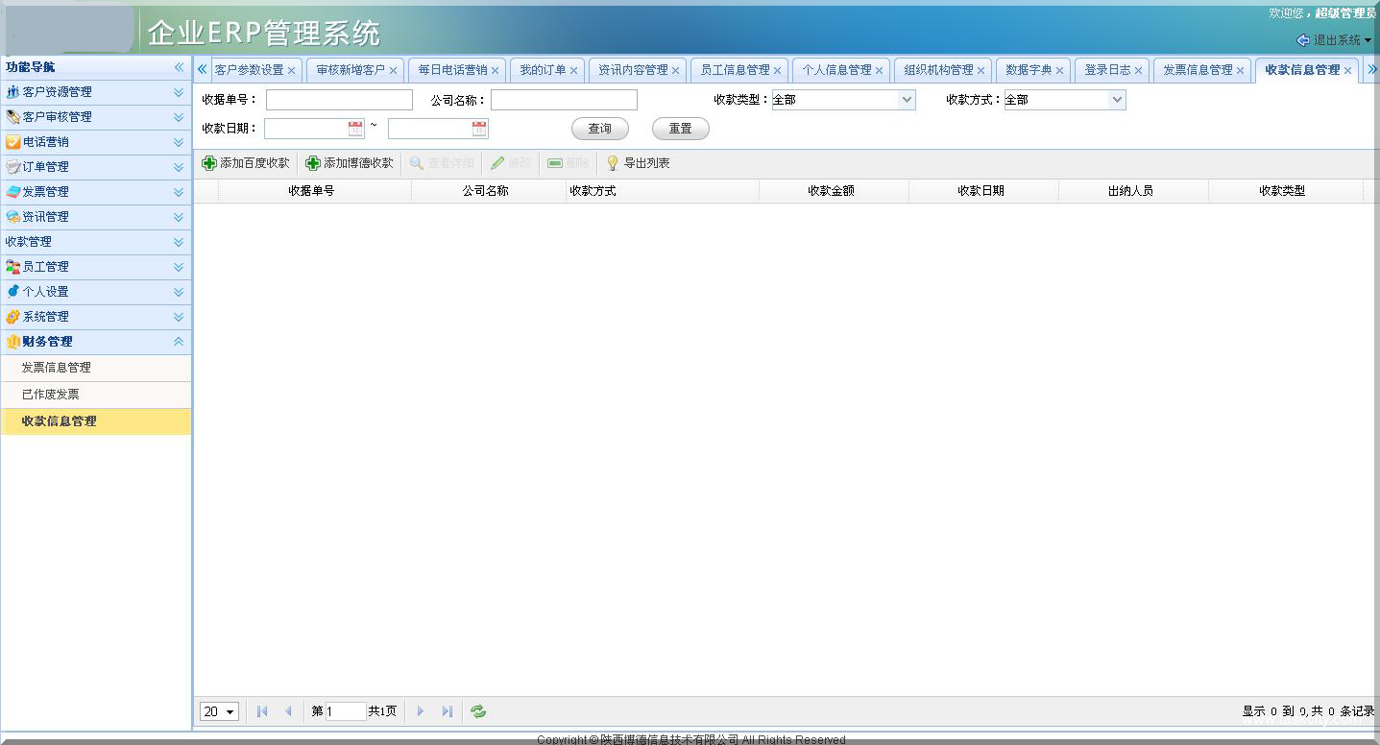Click the 修改 pencil icon
The height and width of the screenshot is (745, 1380).
pyautogui.click(x=497, y=162)
